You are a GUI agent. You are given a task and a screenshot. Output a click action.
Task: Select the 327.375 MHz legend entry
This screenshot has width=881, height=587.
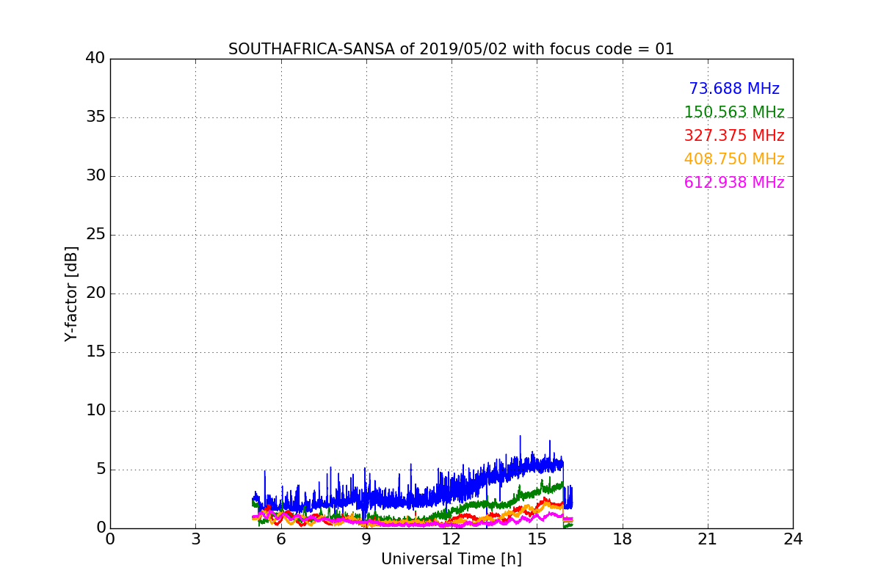pyautogui.click(x=734, y=136)
